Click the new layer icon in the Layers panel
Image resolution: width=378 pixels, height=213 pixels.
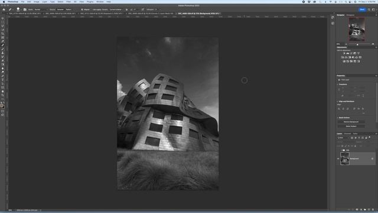pyautogui.click(x=369, y=209)
